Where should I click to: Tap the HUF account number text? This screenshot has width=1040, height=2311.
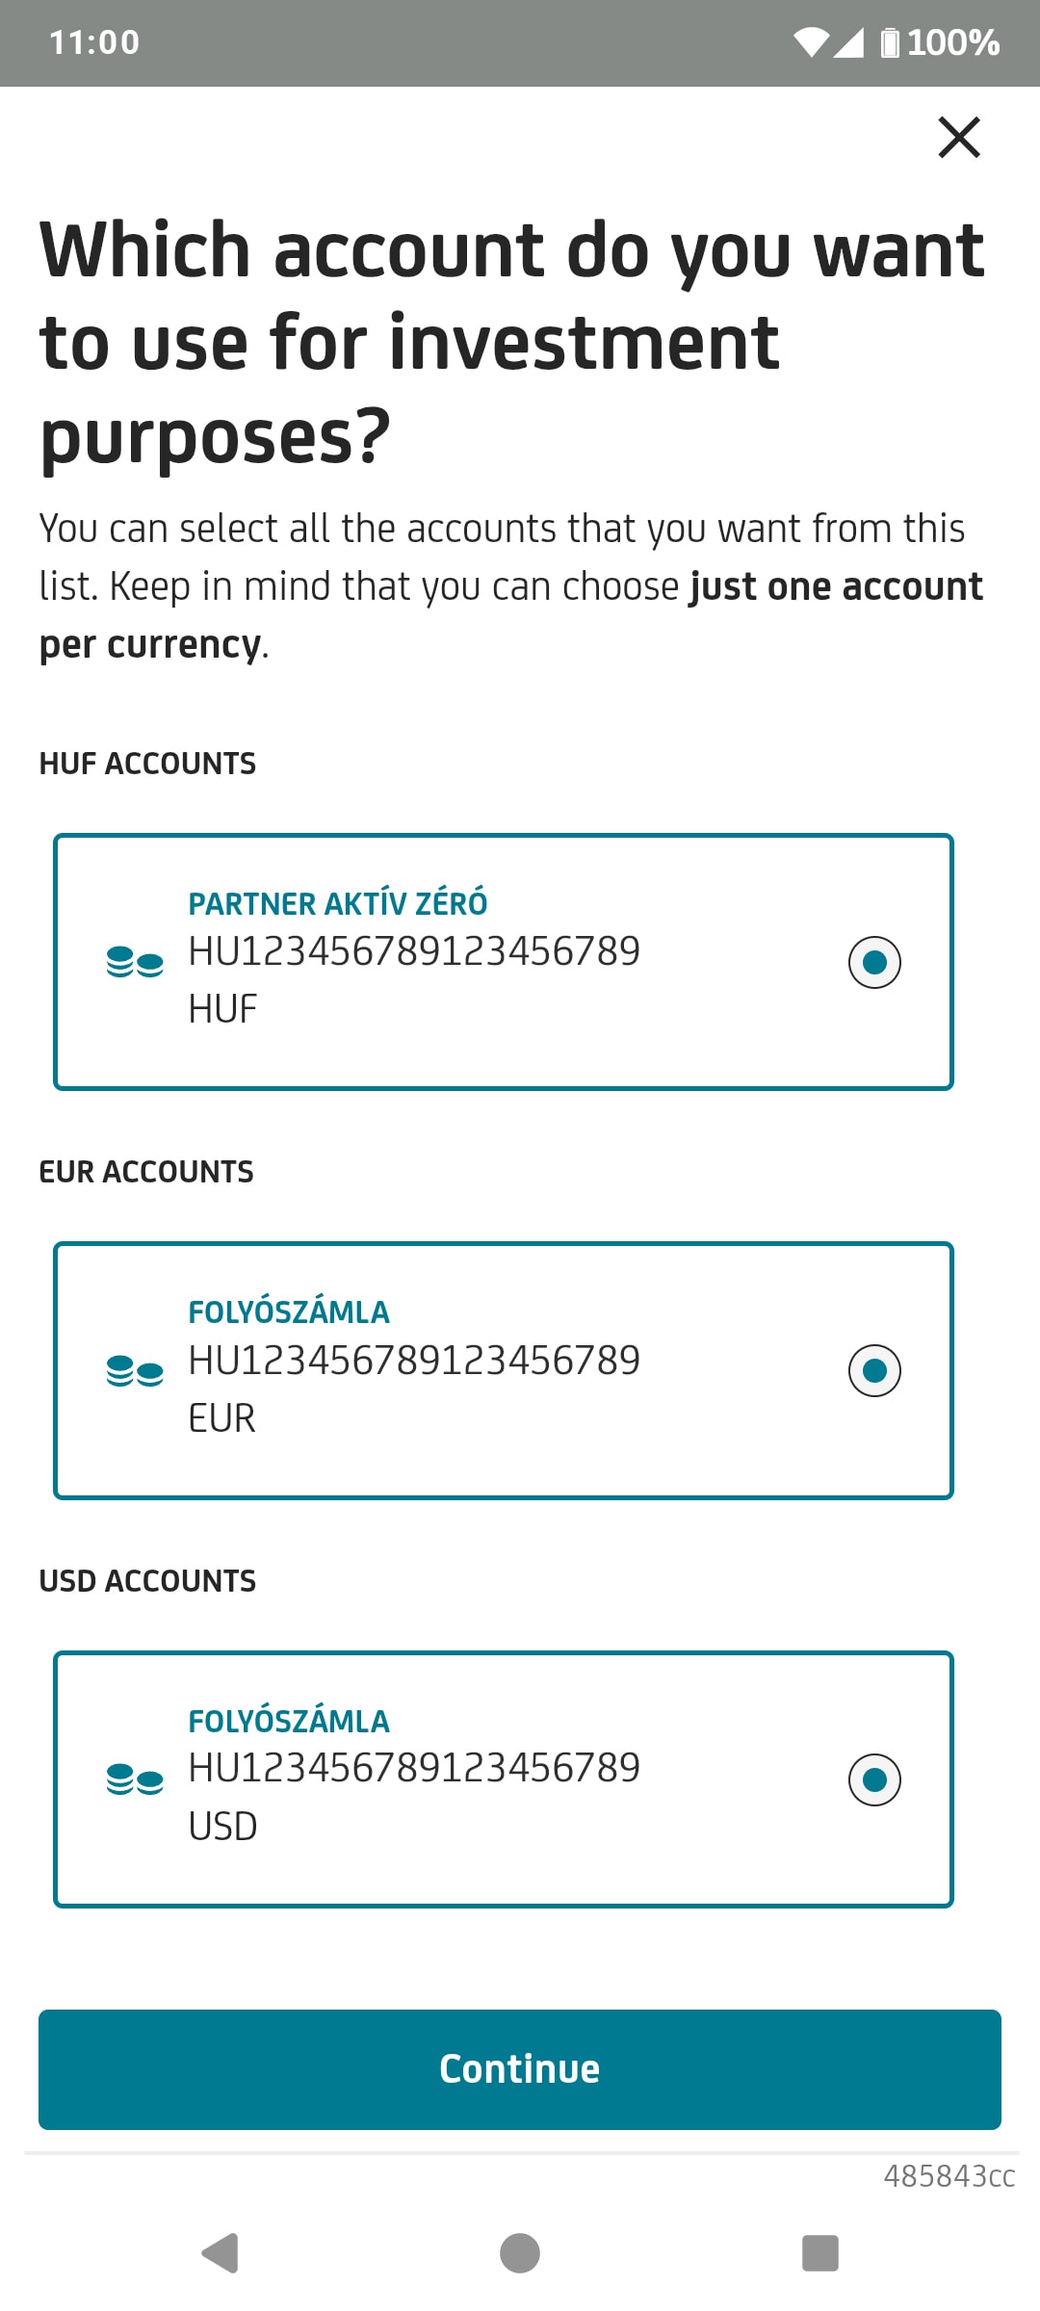tap(414, 951)
